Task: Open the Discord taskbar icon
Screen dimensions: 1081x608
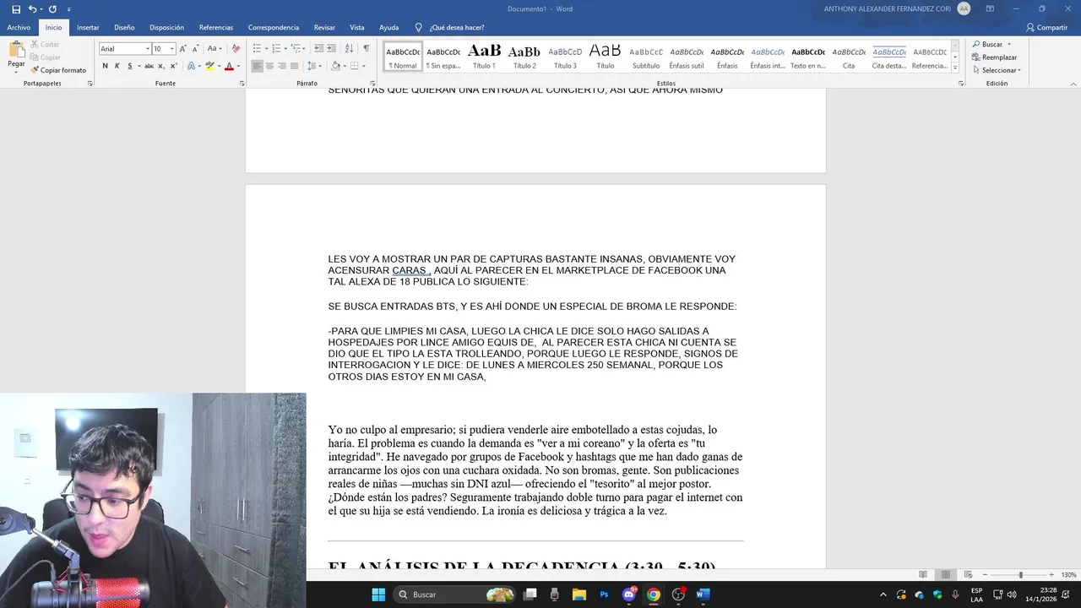Action: point(629,594)
